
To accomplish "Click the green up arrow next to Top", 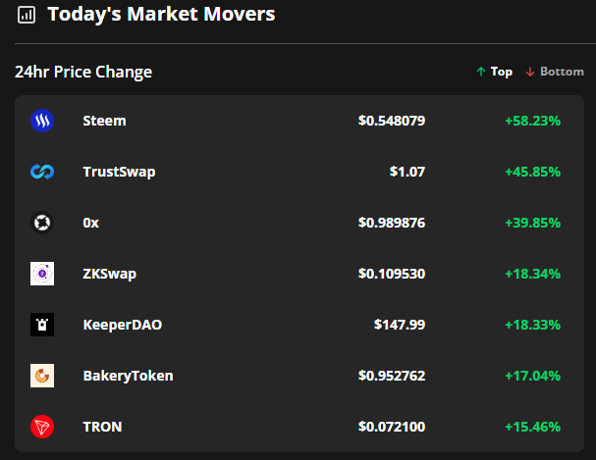I will [481, 72].
